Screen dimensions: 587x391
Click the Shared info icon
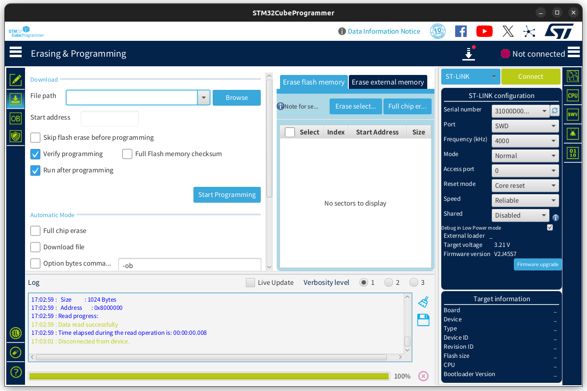point(555,218)
